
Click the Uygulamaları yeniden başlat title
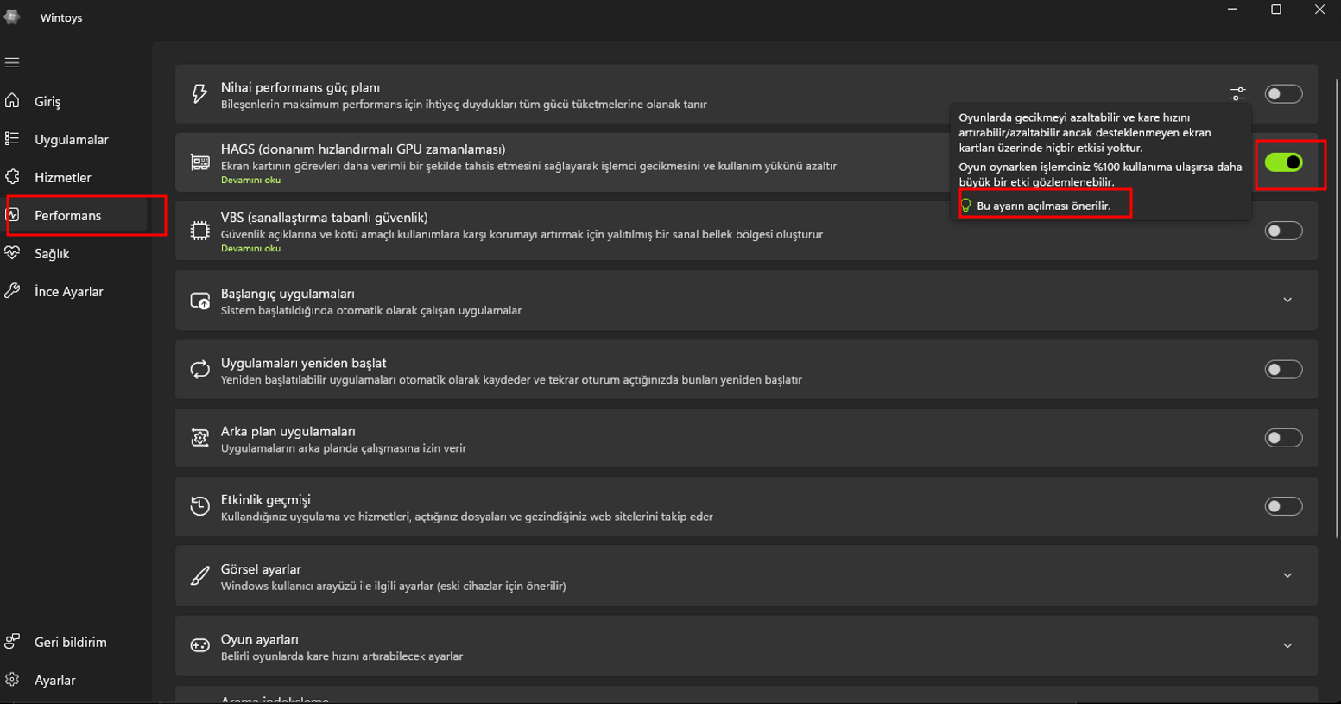[304, 363]
